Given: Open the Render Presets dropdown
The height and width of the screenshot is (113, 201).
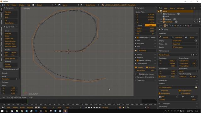Looking at the screenshot, I should 175,55.
